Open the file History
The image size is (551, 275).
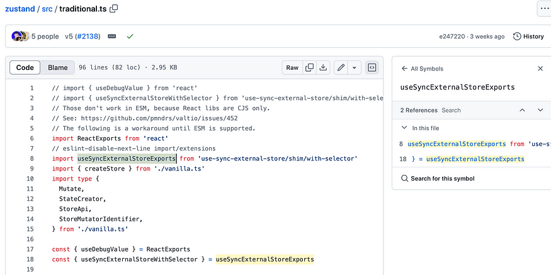pos(528,36)
